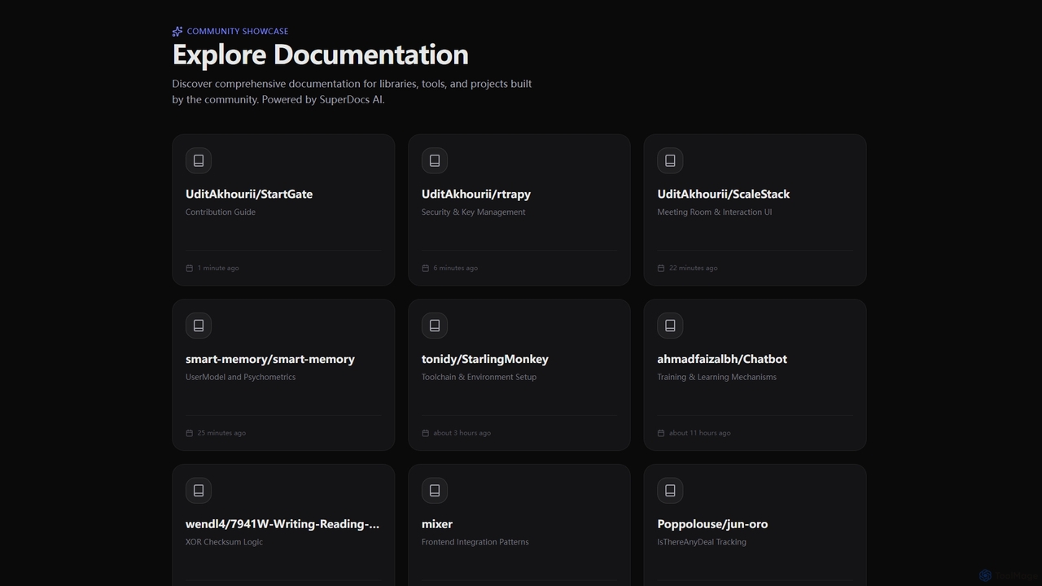Click Meeting Room & Interaction UI subtitle
Screen dimensions: 1042x586
[x=715, y=212]
